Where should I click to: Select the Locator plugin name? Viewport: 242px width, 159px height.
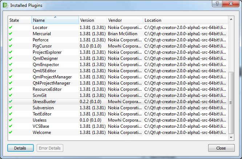click(x=40, y=28)
